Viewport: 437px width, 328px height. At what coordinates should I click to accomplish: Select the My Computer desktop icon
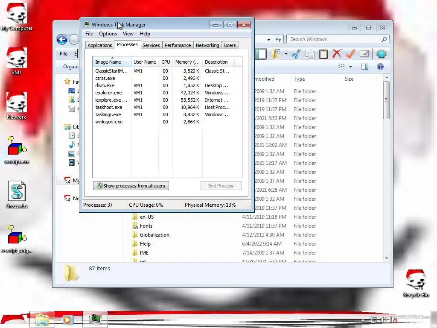click(17, 17)
